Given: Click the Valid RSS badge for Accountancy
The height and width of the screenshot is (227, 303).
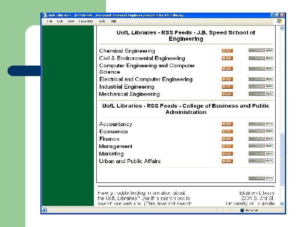Looking at the screenshot, I should [260, 124].
